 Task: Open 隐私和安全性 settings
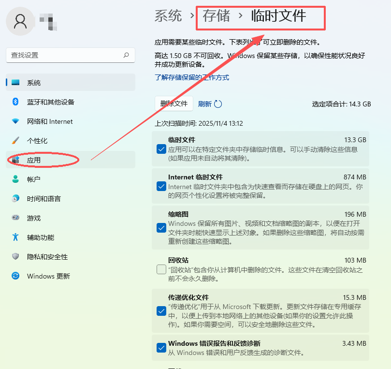pos(71,256)
